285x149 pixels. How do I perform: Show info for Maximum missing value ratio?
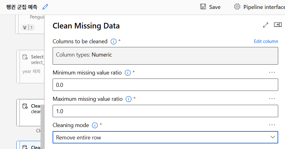128,99
